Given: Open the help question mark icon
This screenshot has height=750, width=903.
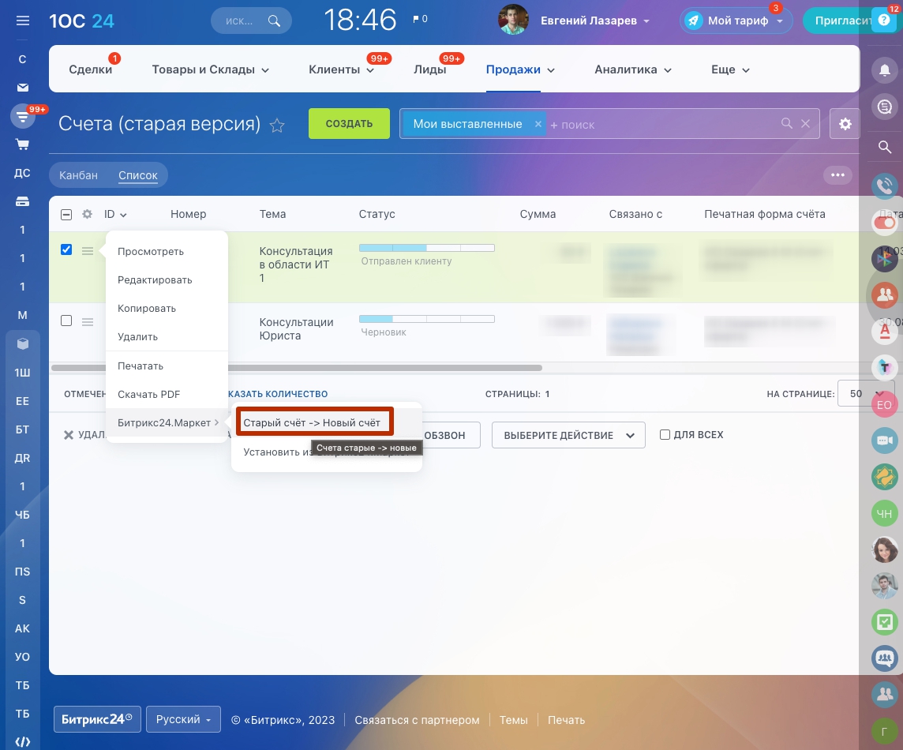Looking at the screenshot, I should pyautogui.click(x=884, y=21).
